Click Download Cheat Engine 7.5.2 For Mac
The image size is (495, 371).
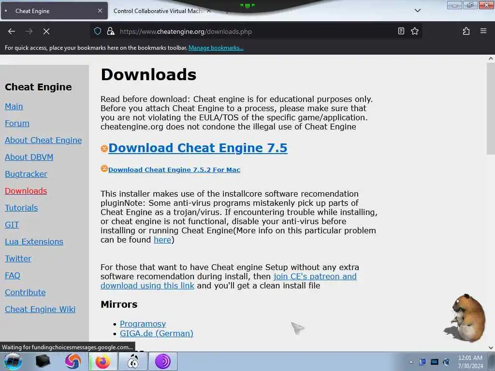[174, 170]
